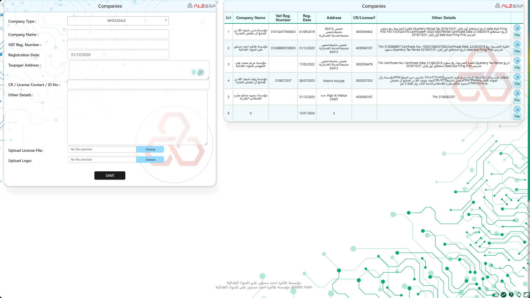Click license number 5855327533
The height and width of the screenshot is (298, 530).
pos(364,81)
